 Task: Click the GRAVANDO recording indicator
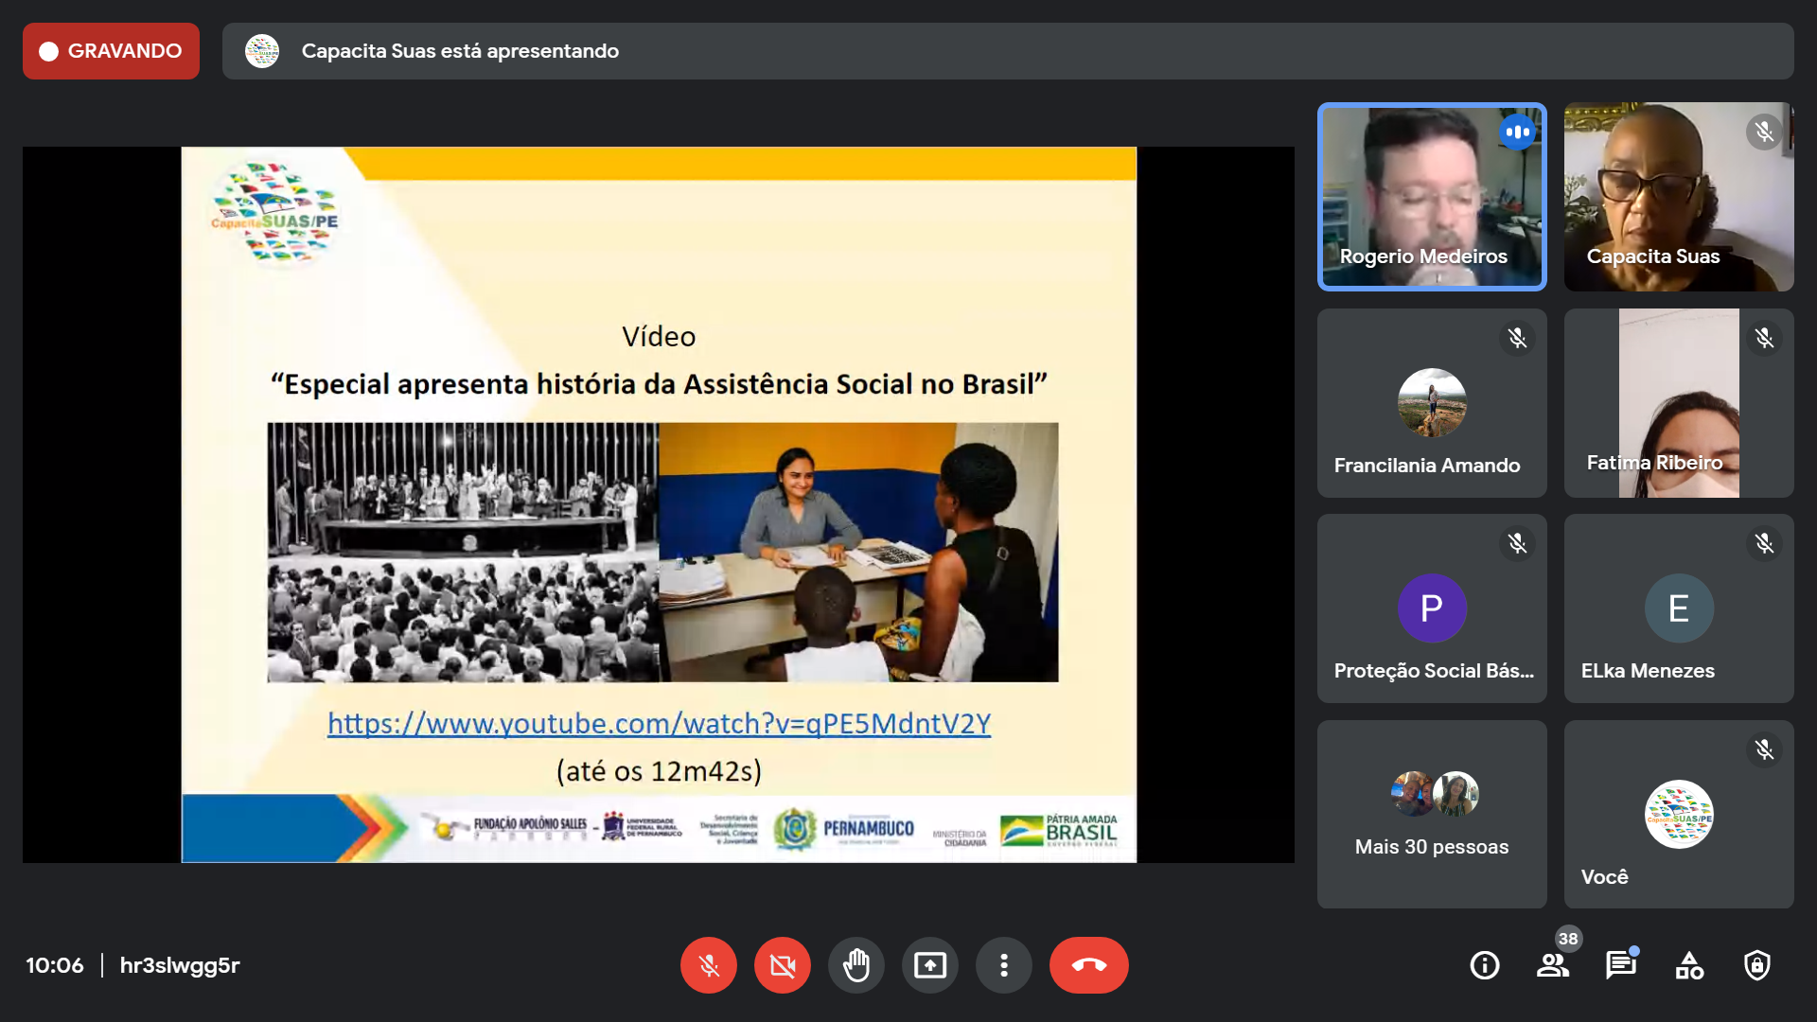tap(111, 51)
